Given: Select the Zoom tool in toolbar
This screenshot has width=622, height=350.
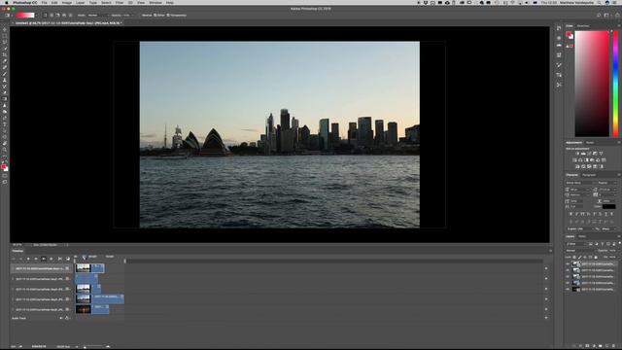Looking at the screenshot, I should coord(5,150).
